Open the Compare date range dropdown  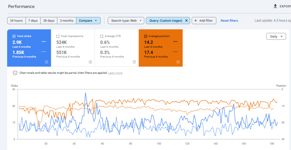(x=88, y=20)
